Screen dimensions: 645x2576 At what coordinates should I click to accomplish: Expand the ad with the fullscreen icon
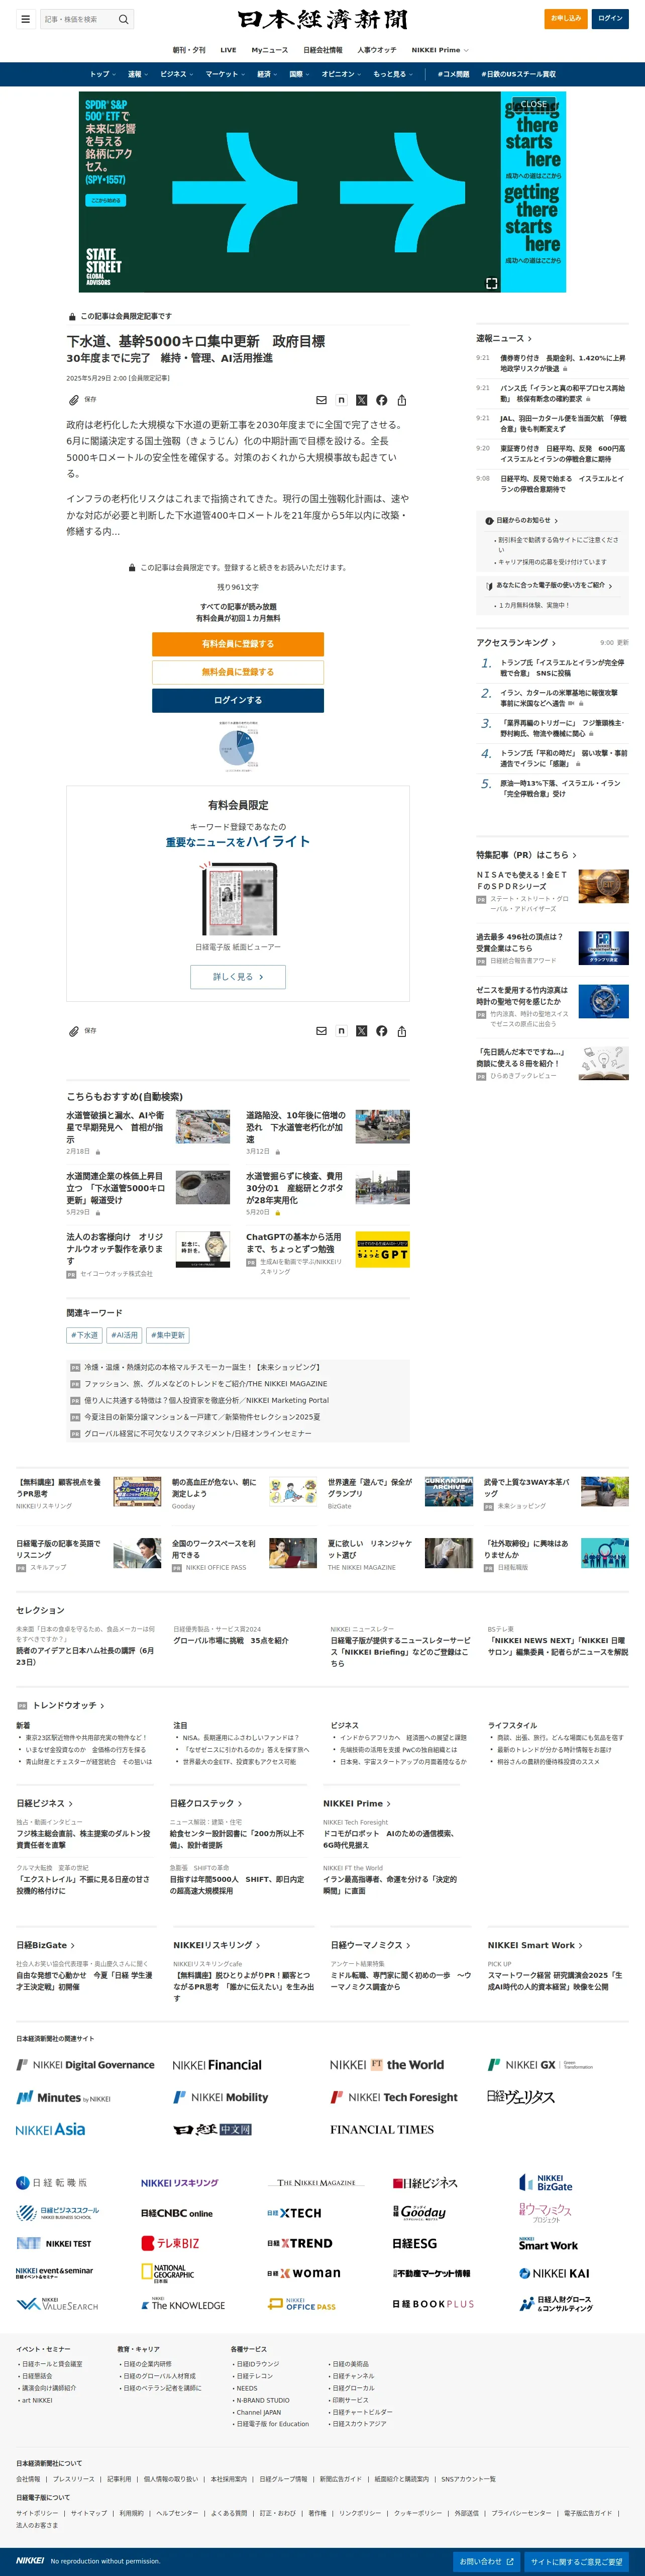point(491,284)
